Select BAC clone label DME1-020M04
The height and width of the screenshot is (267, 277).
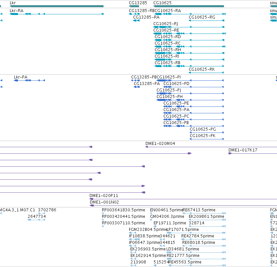point(160,144)
